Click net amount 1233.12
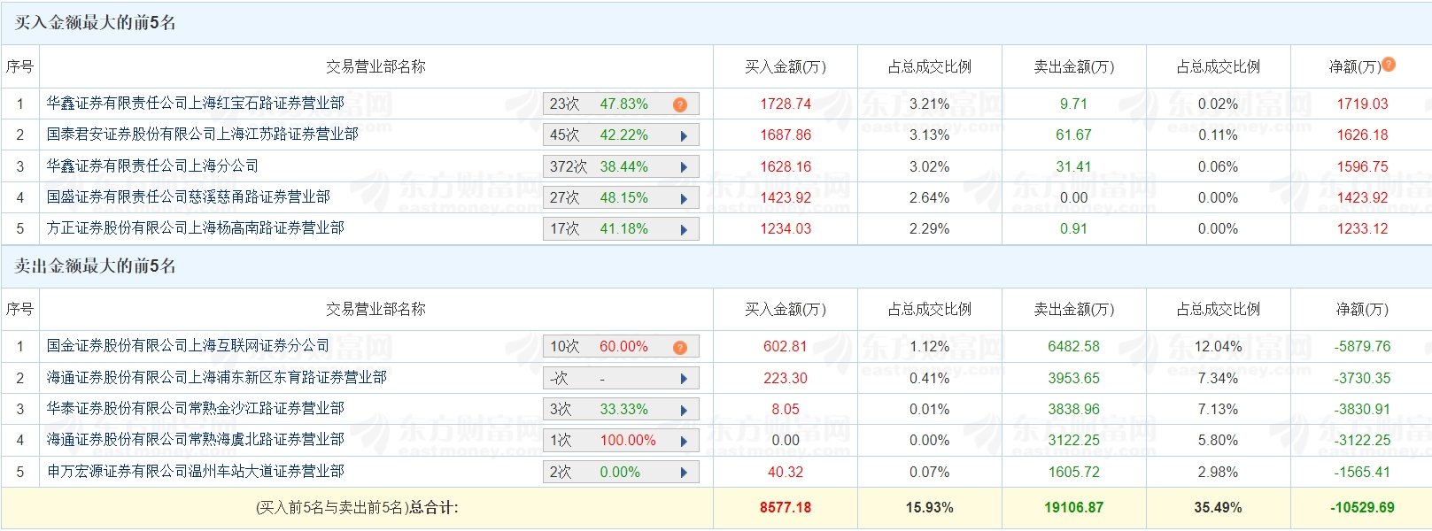This screenshot has width=1432, height=531. coord(1362,228)
